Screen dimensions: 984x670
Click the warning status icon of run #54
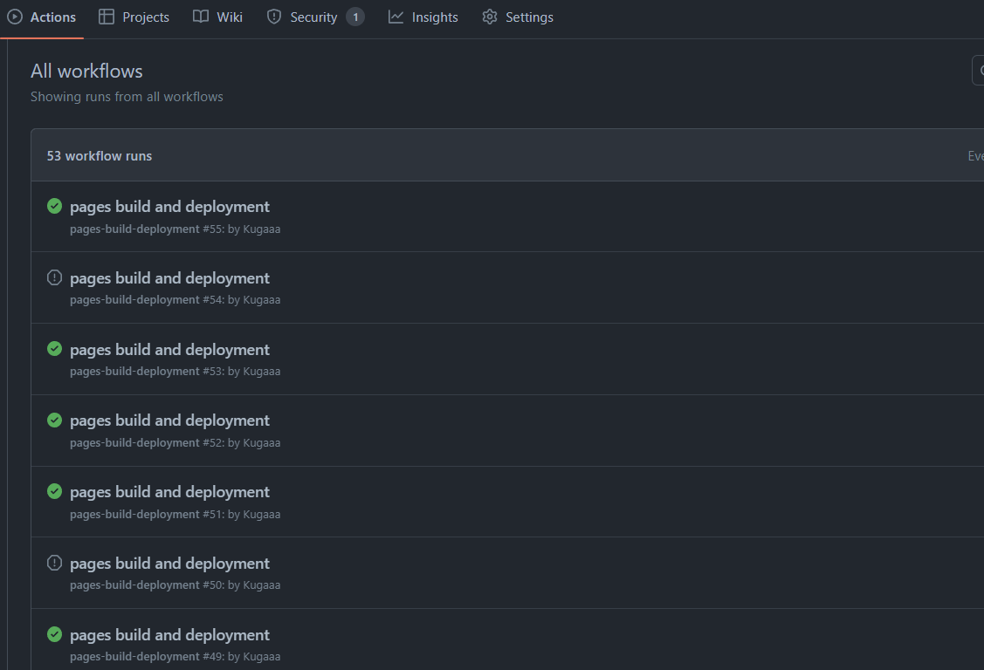tap(55, 277)
